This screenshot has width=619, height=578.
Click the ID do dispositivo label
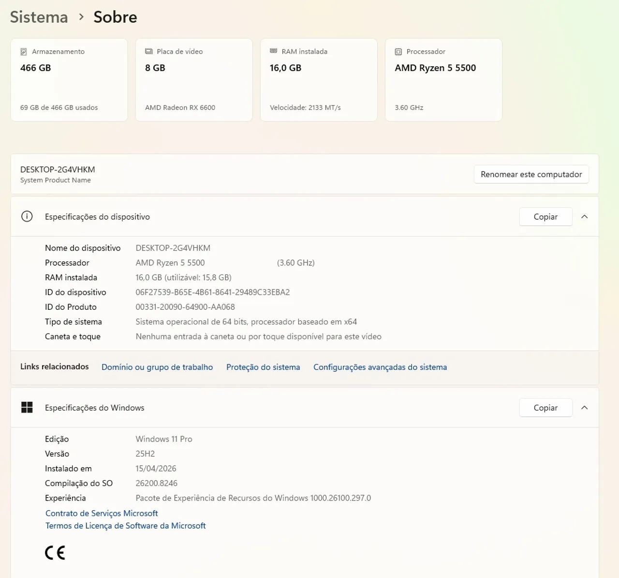coord(75,292)
